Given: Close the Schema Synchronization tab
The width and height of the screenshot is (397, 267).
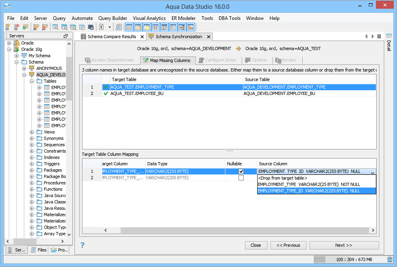Looking at the screenshot, I should point(208,37).
